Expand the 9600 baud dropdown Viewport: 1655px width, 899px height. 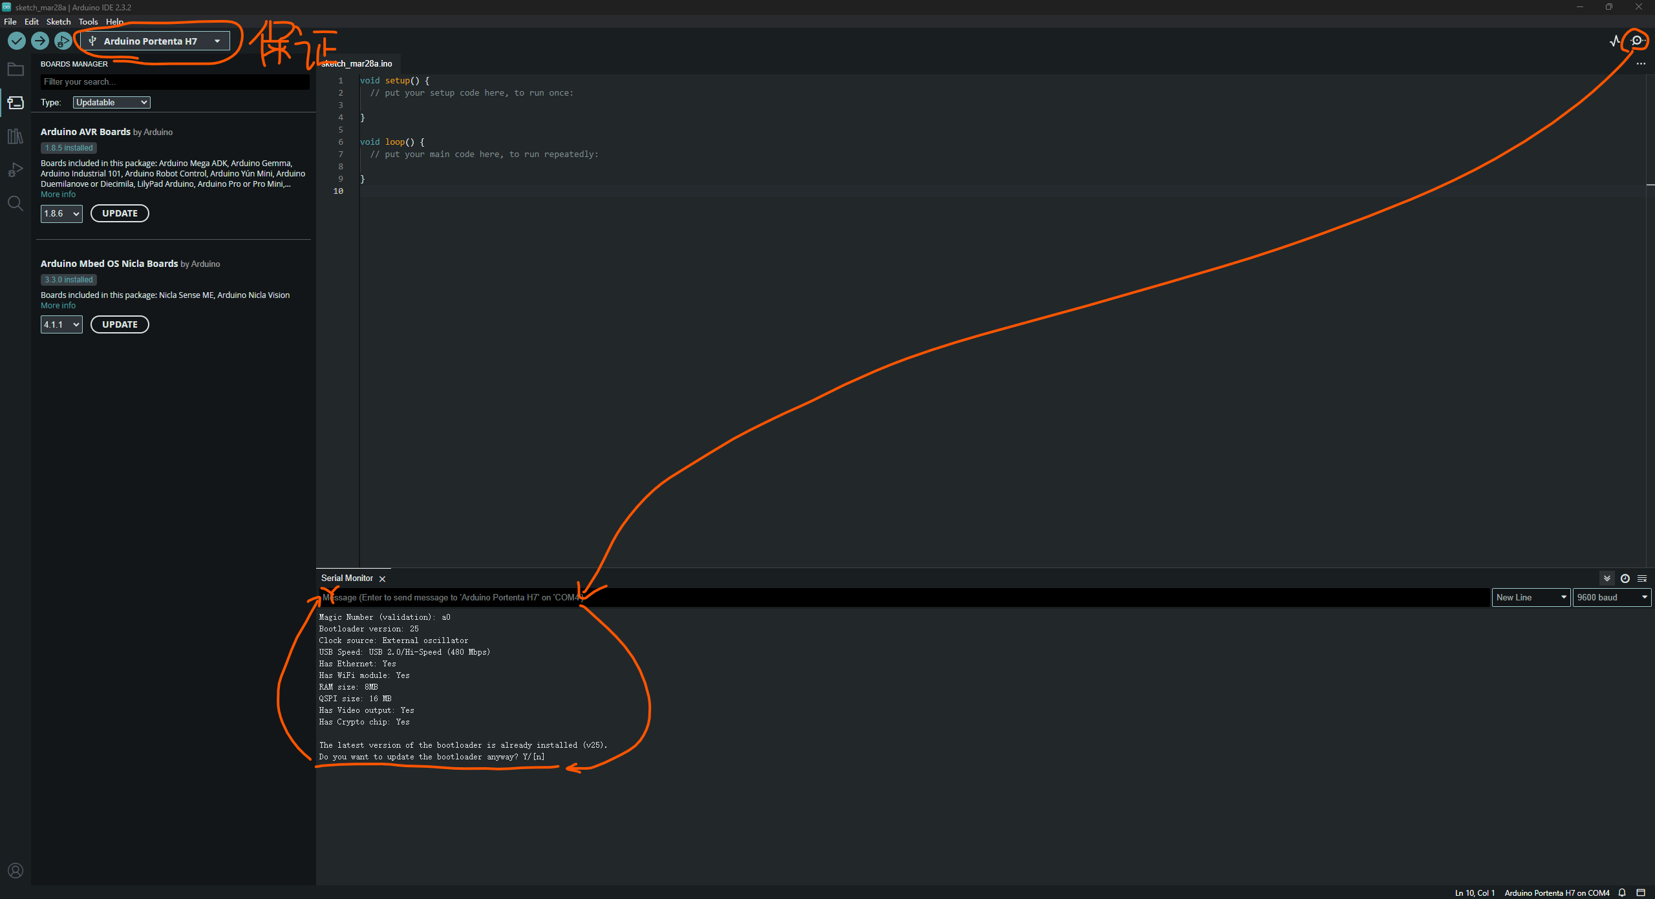coord(1611,597)
